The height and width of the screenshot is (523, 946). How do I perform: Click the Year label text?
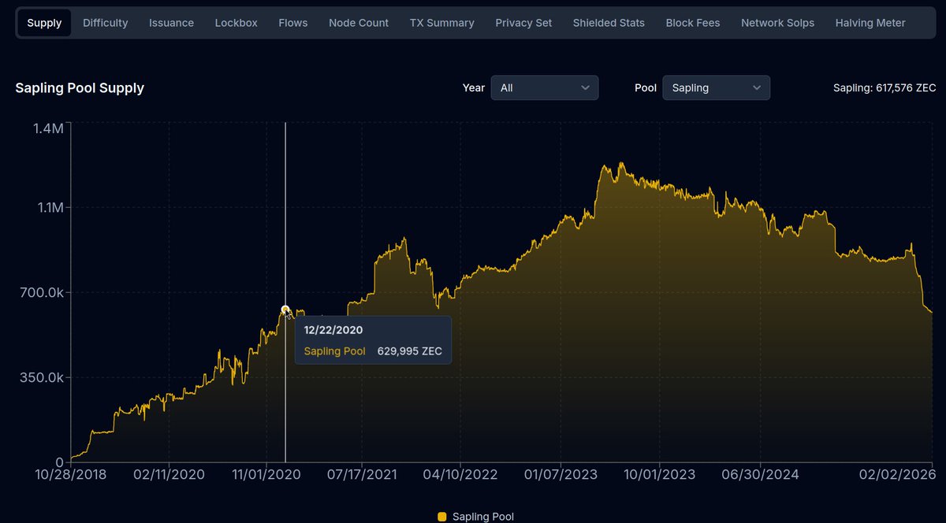[x=474, y=87]
